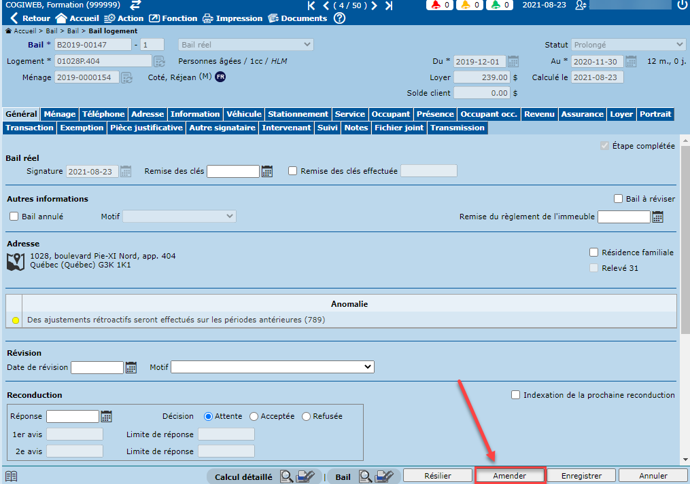Open the Révision Motif dropdown
The height and width of the screenshot is (484, 690).
272,367
